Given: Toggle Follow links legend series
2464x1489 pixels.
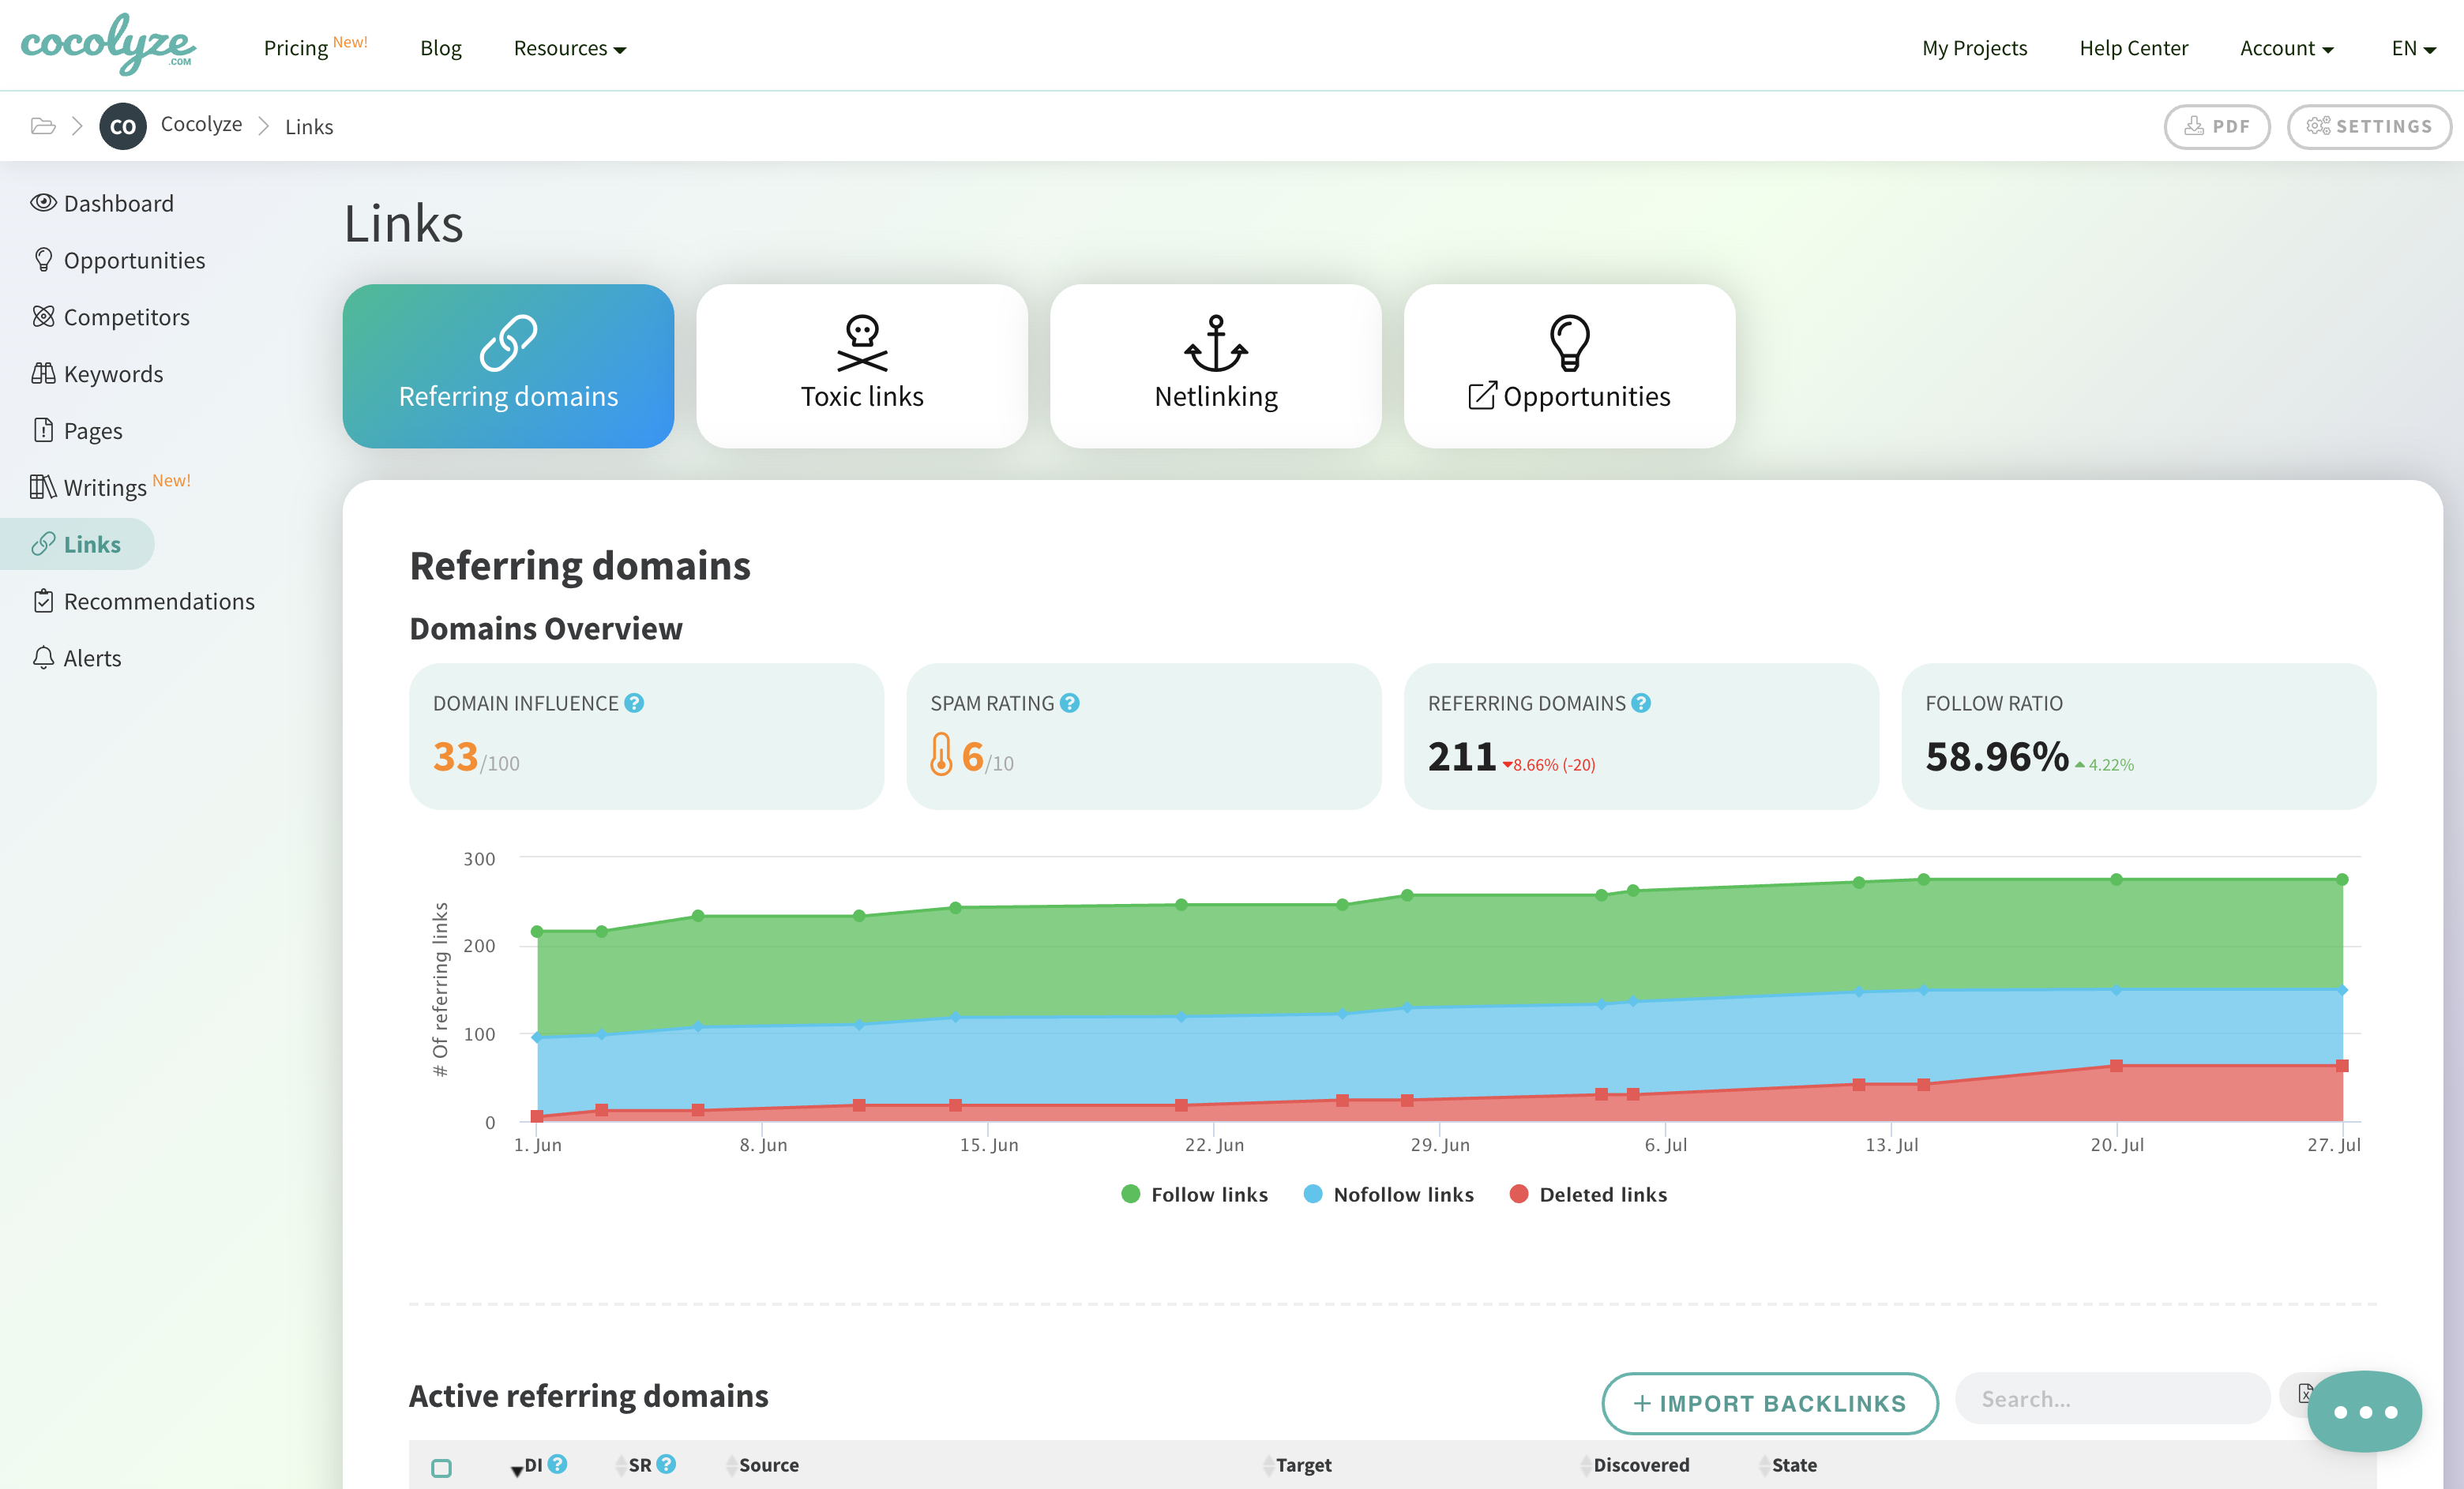Looking at the screenshot, I should (1195, 1194).
